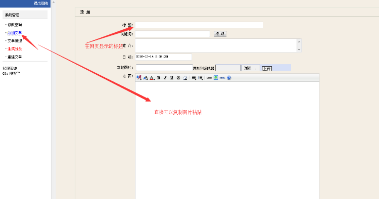Click inside the article content editor area

[227, 140]
